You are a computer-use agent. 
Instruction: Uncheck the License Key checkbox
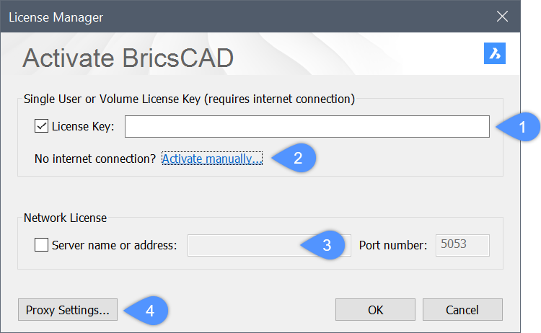tap(41, 127)
